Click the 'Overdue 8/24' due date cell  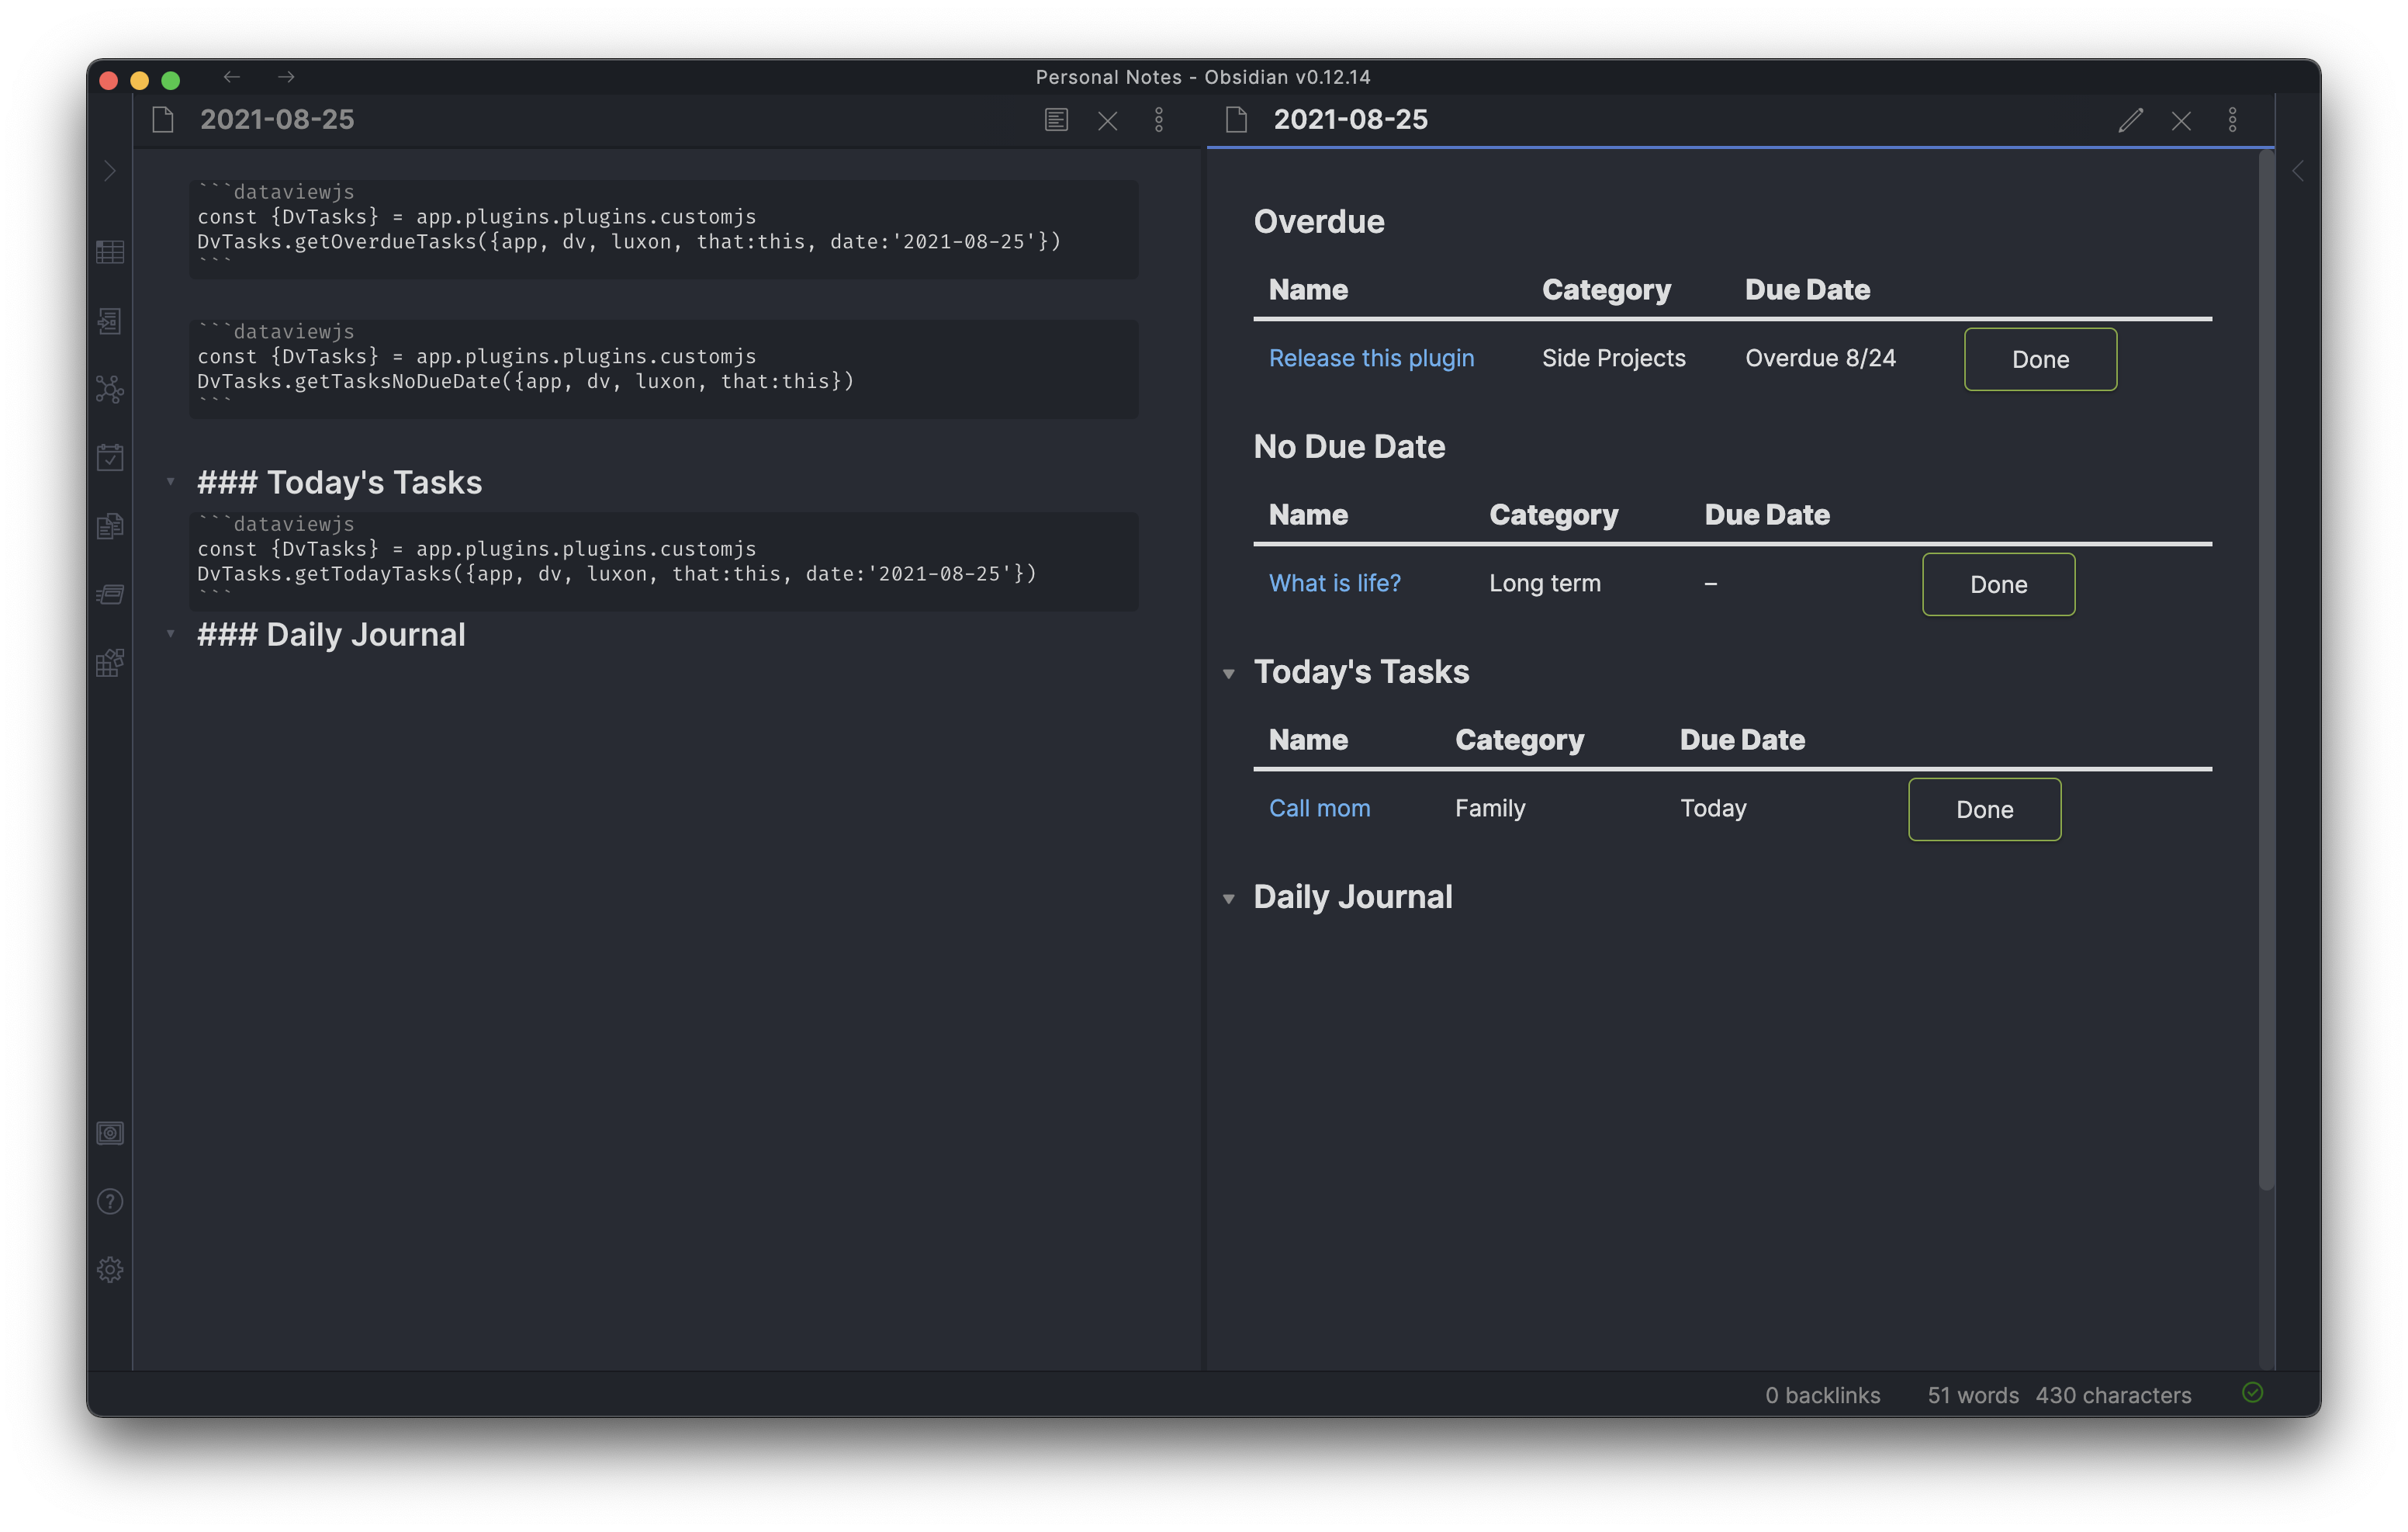(1820, 359)
